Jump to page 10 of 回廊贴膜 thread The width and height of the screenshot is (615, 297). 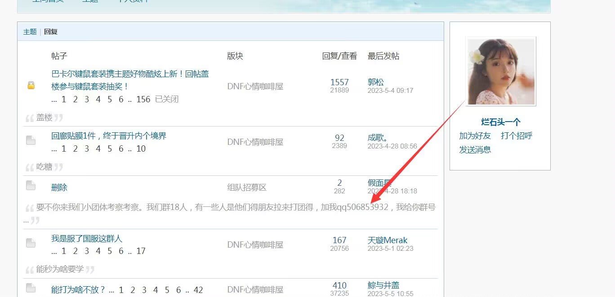[x=141, y=148]
